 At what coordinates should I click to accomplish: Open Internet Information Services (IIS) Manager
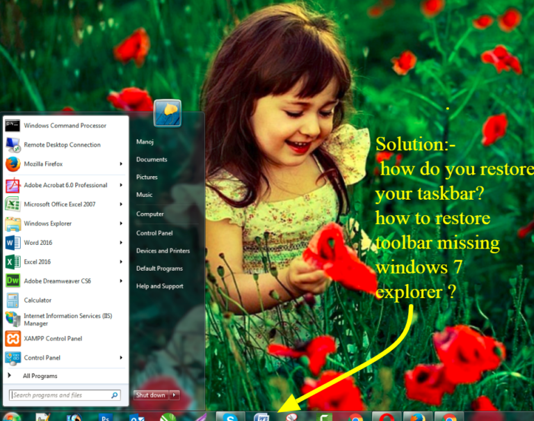click(x=65, y=319)
